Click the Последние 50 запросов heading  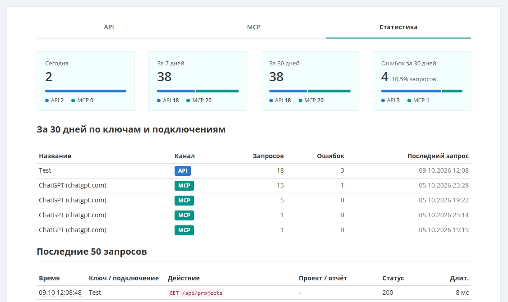tap(92, 252)
